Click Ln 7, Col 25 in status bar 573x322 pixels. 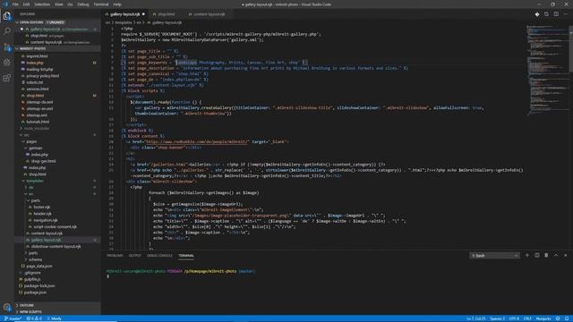point(475,318)
